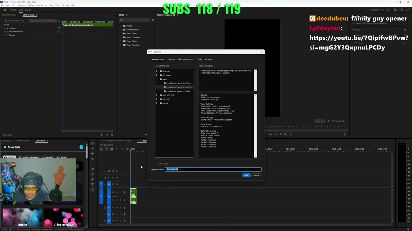Mute audio track A3
The width and height of the screenshot is (412, 231).
point(117,214)
